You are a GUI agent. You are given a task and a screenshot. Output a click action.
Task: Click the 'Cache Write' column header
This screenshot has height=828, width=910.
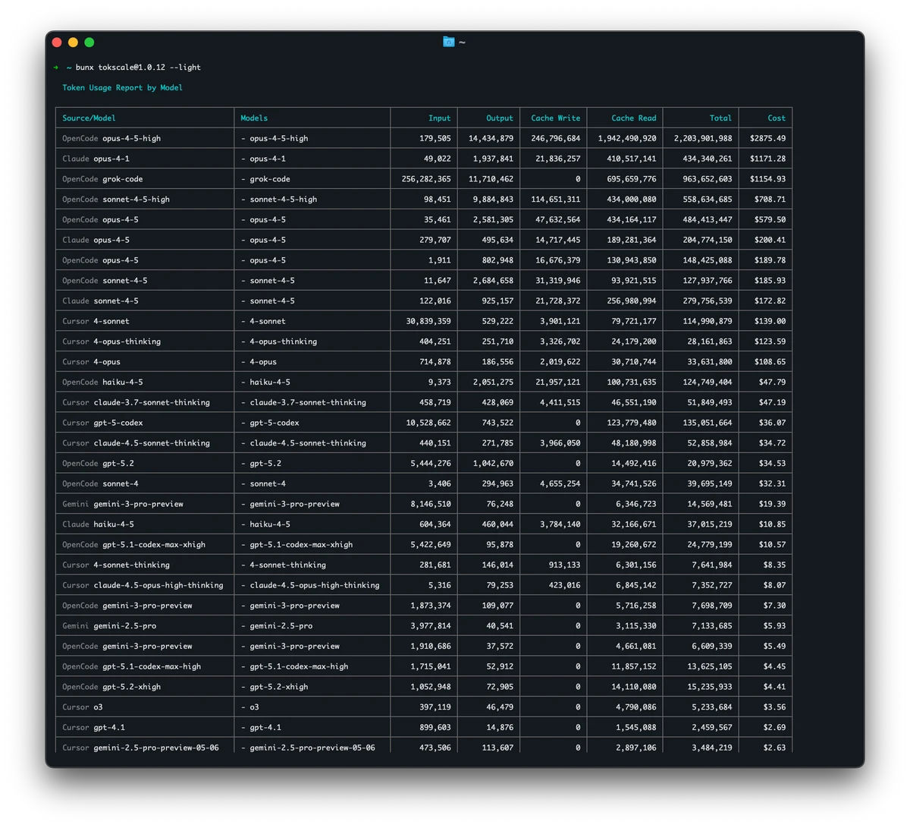tap(555, 118)
